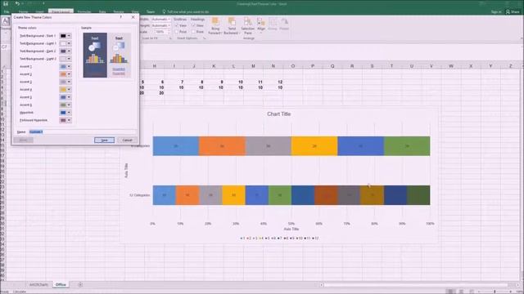The height and width of the screenshot is (294, 524).
Task: Click the Send Backward icon
Action: (232, 22)
